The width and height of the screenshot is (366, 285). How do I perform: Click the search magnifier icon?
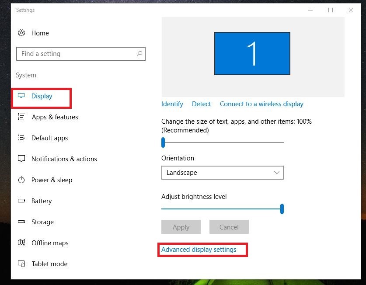(139, 54)
